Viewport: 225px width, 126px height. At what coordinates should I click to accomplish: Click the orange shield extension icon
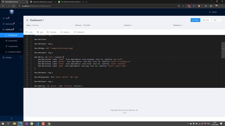click(x=199, y=6)
